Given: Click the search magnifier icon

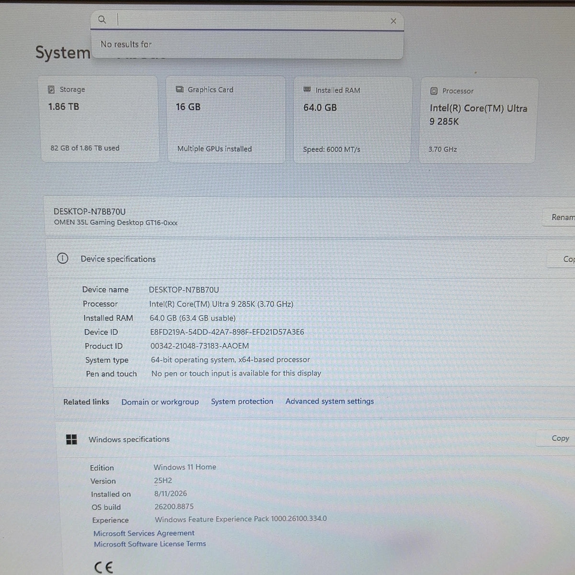Looking at the screenshot, I should pyautogui.click(x=102, y=20).
